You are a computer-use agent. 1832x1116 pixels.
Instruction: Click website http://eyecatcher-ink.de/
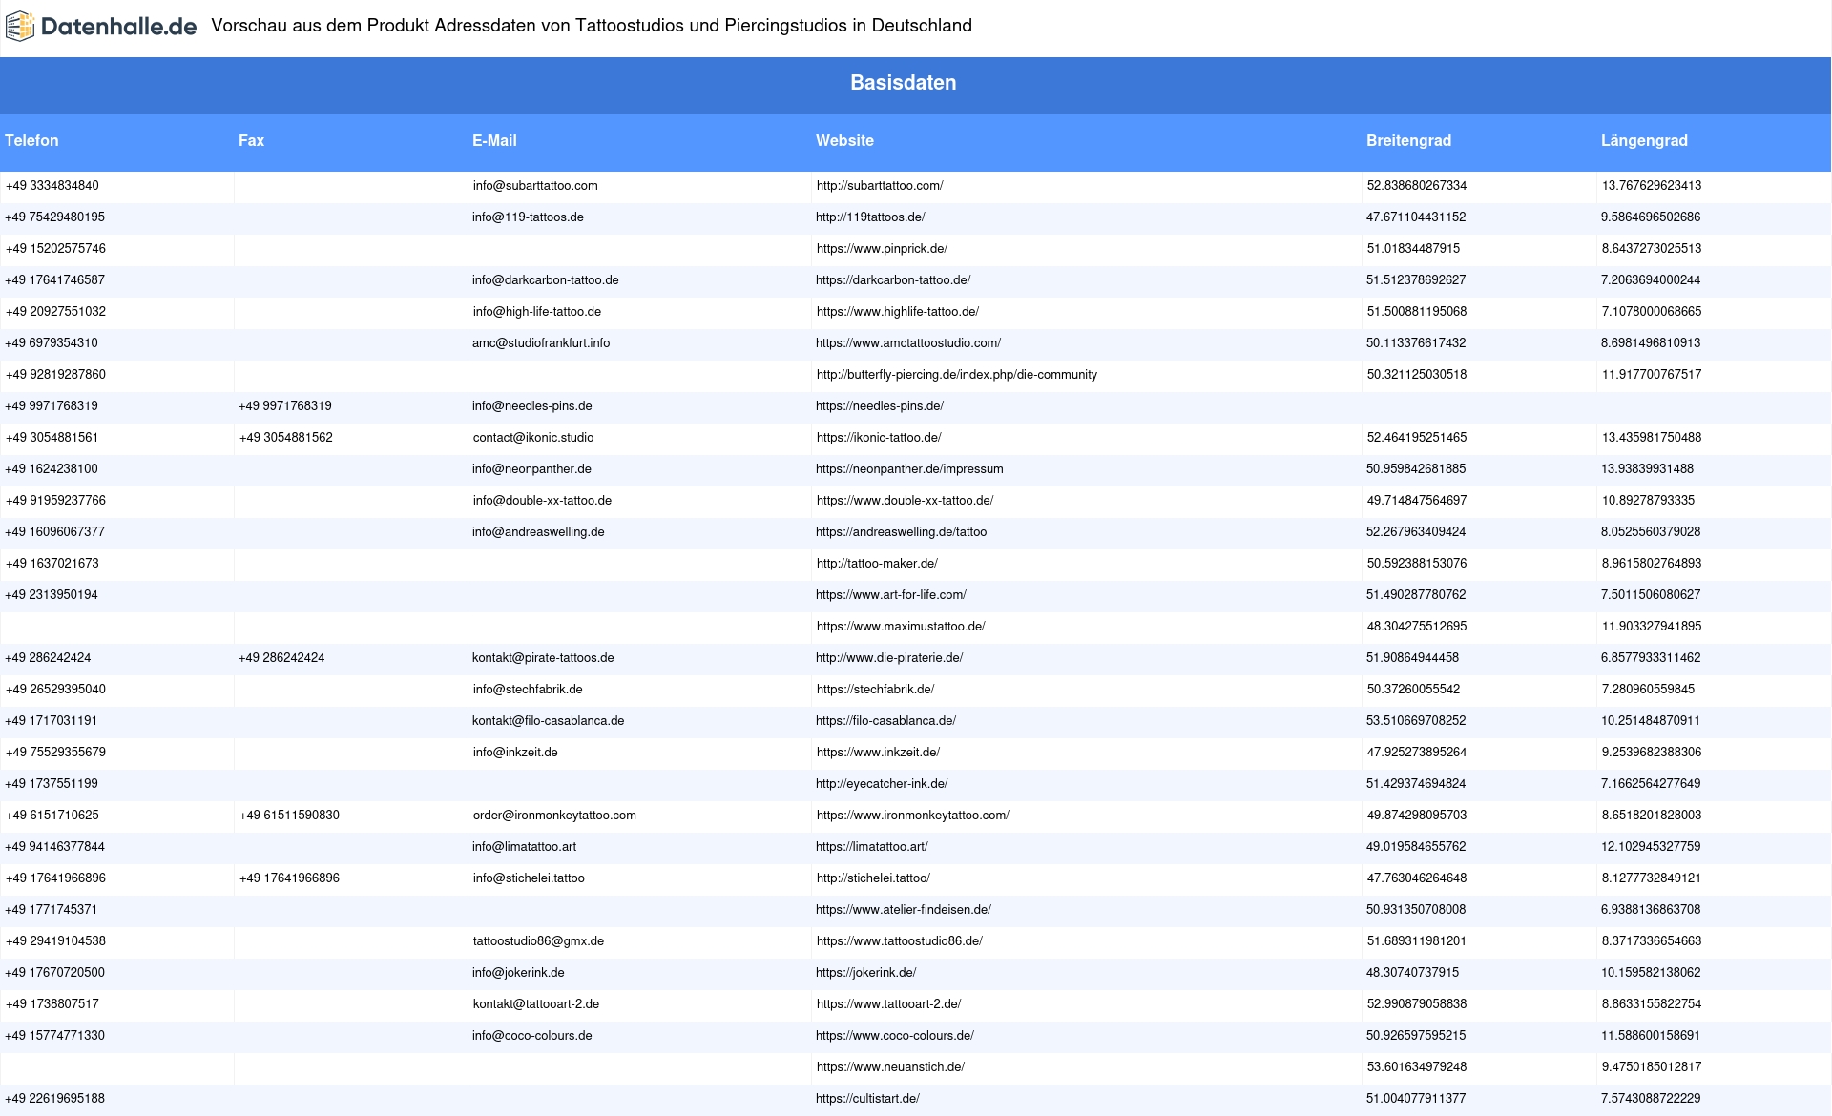click(882, 784)
